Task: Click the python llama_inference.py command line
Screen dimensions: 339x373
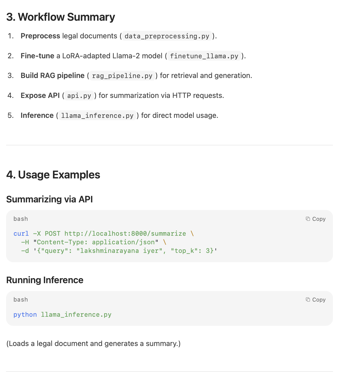Action: tap(62, 314)
